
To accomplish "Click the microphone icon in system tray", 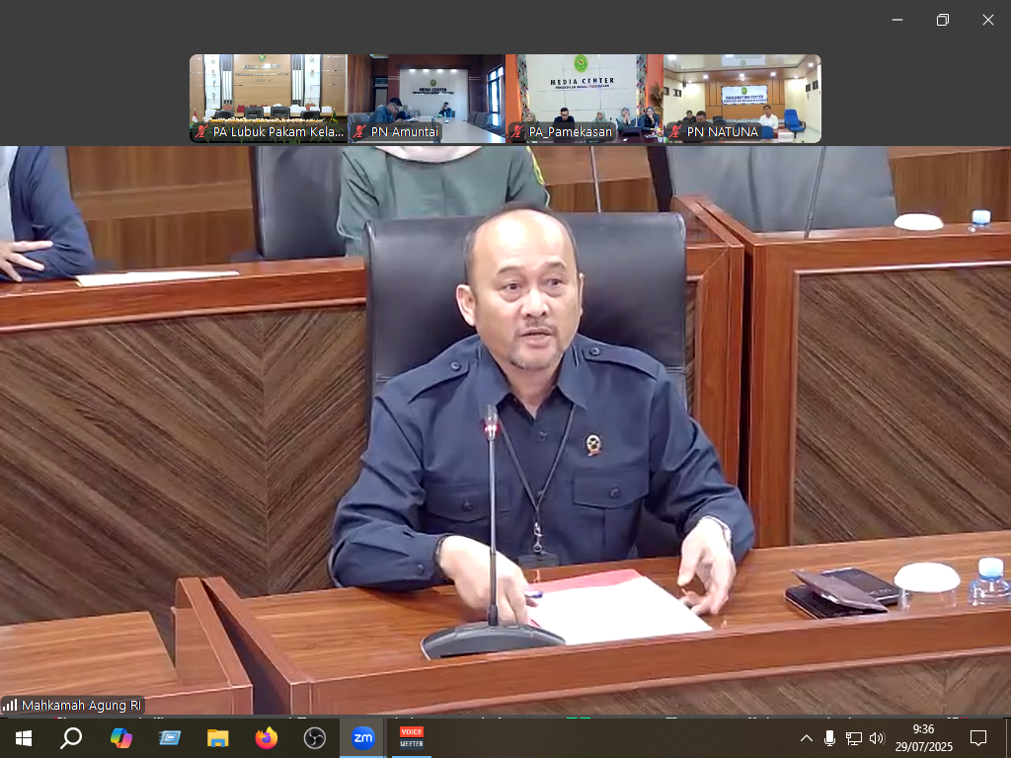I will click(829, 737).
